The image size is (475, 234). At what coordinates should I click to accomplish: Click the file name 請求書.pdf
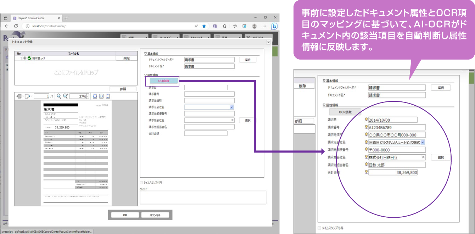39,58
